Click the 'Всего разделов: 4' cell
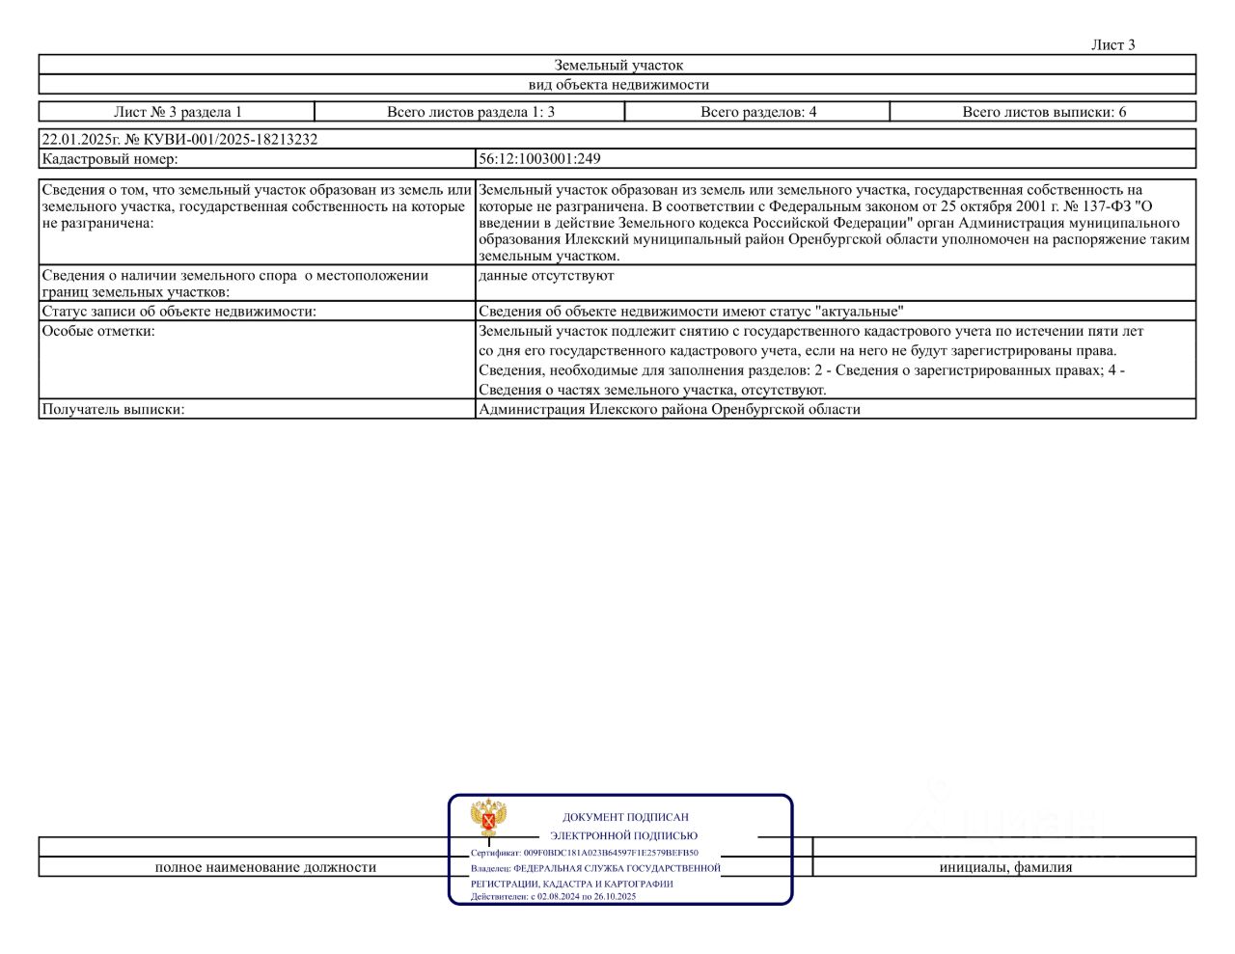Viewport: 1235px width, 954px height. click(x=757, y=112)
